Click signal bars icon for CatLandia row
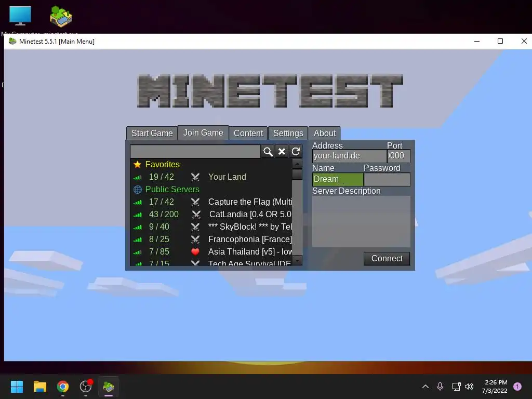Viewport: 532px width, 399px height. point(137,215)
